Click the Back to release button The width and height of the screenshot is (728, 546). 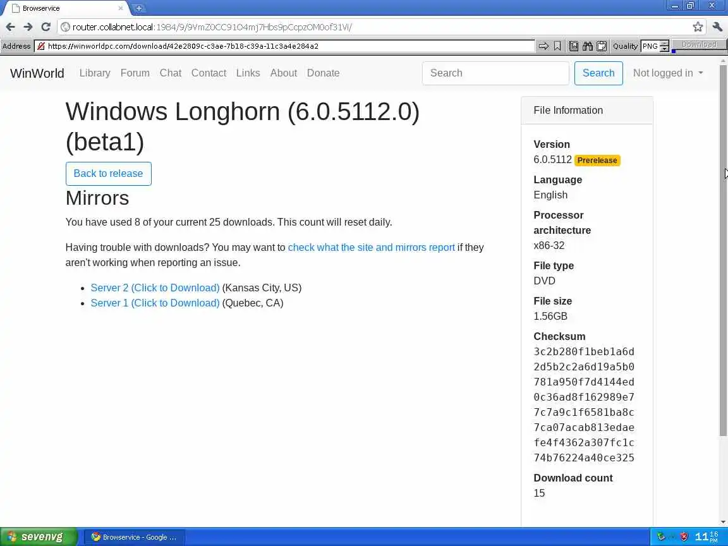(108, 174)
